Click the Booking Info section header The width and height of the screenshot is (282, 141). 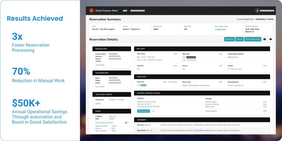coord(112,49)
